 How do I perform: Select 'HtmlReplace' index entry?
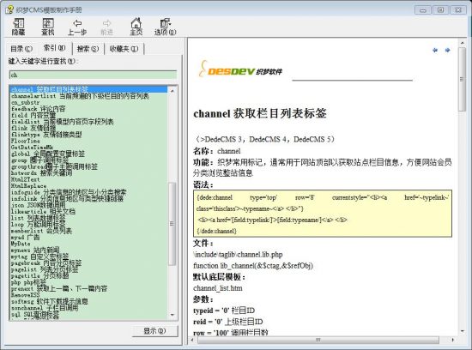point(28,185)
